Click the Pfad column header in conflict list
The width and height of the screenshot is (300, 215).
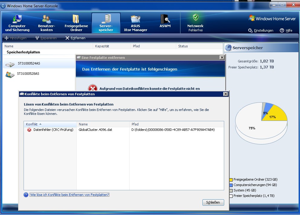click(x=177, y=124)
